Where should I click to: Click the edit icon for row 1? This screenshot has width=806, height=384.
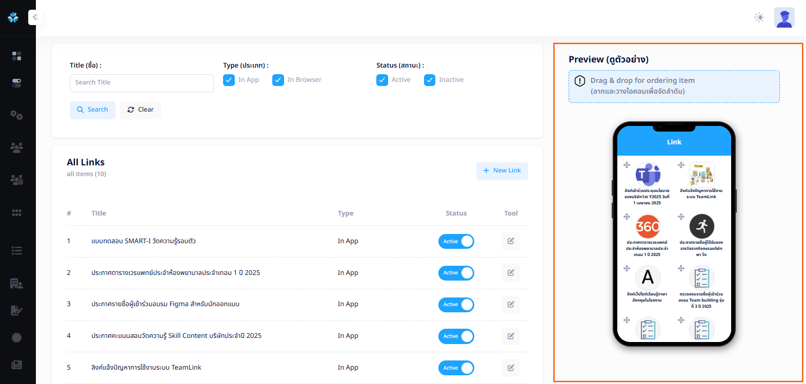tap(511, 241)
